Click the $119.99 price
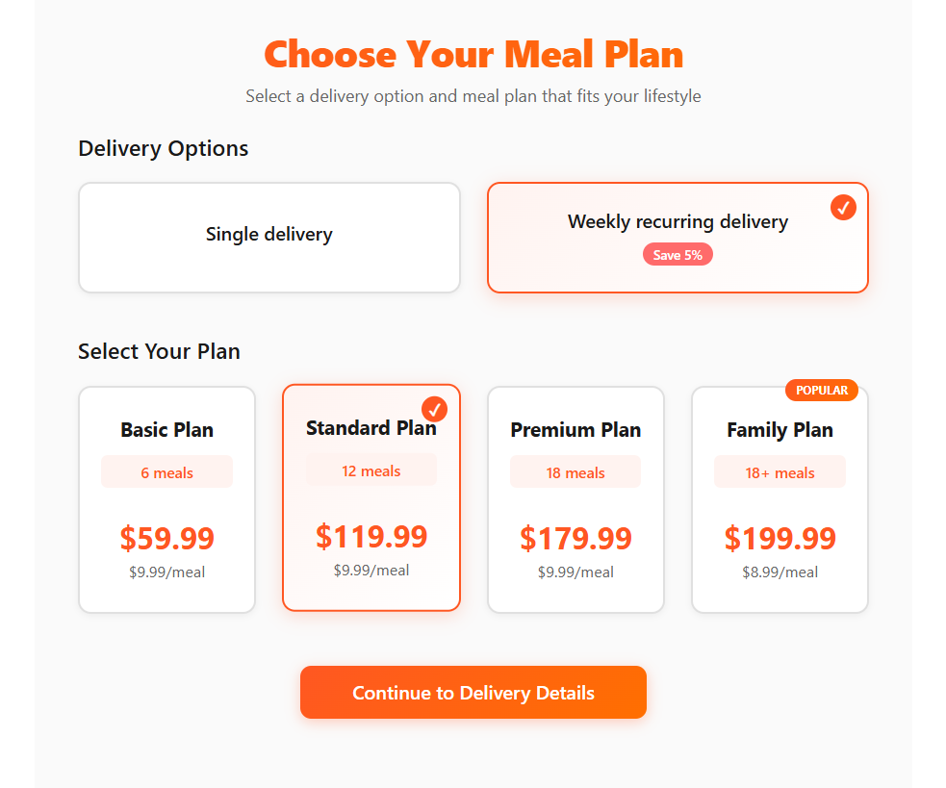Viewport: 946px width, 788px height. click(x=371, y=536)
